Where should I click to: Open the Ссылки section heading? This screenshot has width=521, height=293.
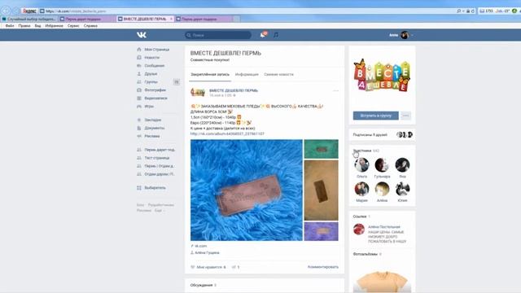click(x=360, y=216)
